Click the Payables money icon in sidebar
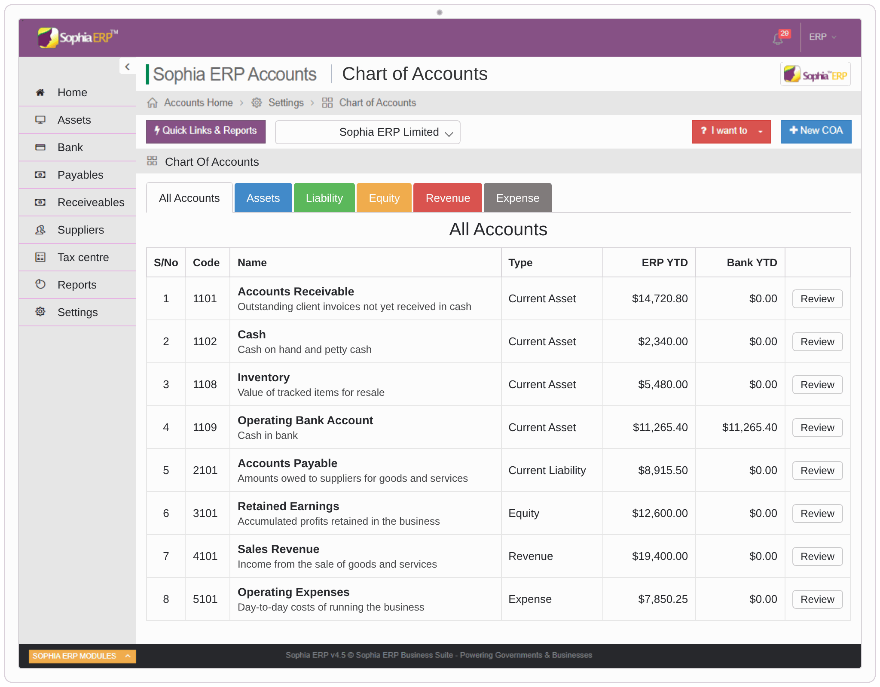Screen dimensions: 880x687 40,175
